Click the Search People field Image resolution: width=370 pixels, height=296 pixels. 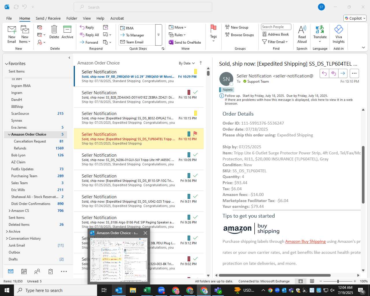tap(276, 27)
